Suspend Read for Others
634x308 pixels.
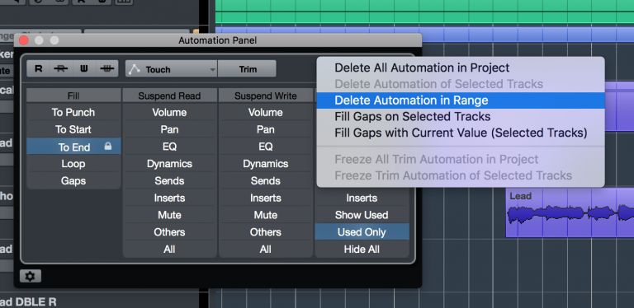[169, 232]
